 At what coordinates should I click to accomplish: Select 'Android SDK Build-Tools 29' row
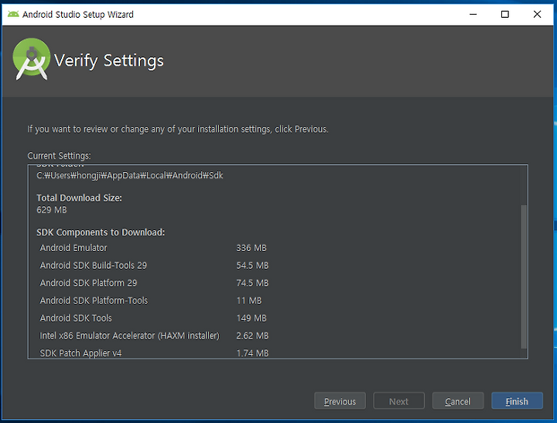coord(154,266)
